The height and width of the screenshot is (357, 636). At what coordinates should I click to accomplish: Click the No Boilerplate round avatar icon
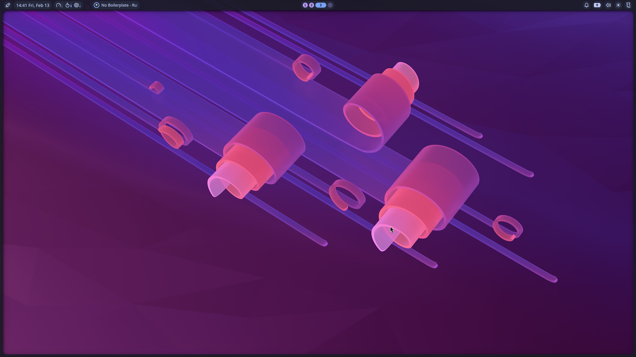pos(96,5)
